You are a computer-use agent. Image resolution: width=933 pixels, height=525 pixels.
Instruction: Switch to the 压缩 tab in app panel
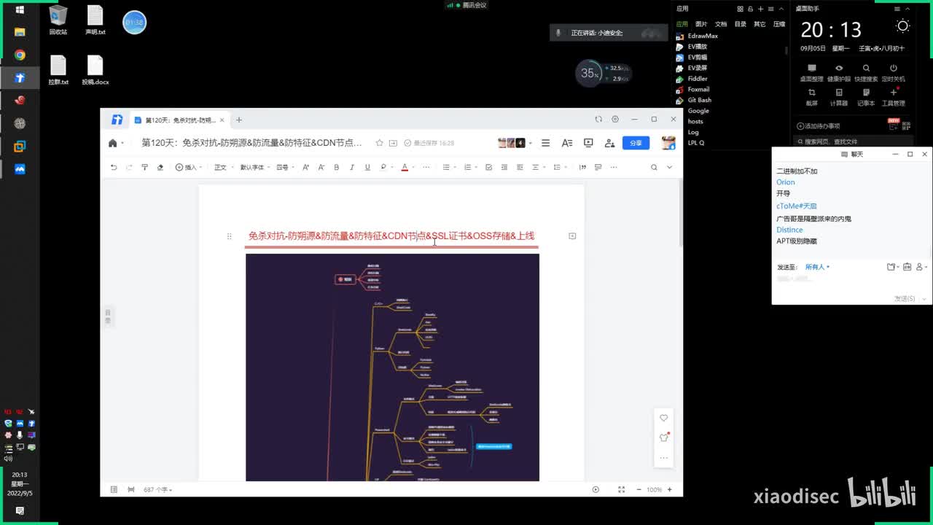click(779, 24)
